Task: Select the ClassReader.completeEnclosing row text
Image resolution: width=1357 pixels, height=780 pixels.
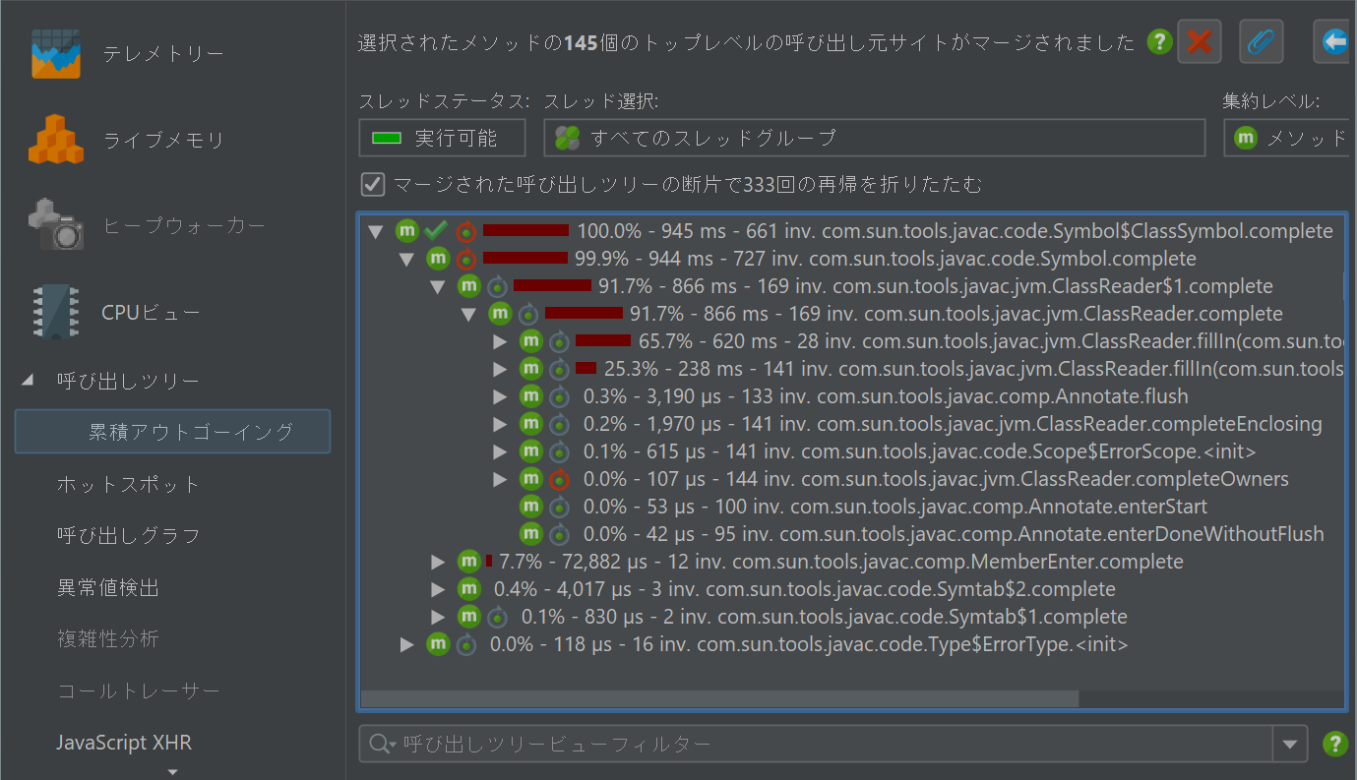Action: (953, 424)
